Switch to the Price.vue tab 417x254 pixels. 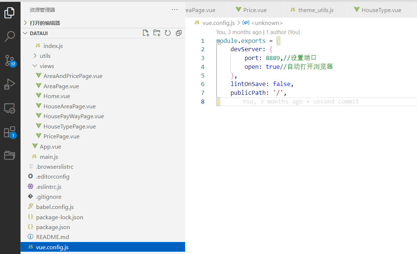[x=256, y=10]
